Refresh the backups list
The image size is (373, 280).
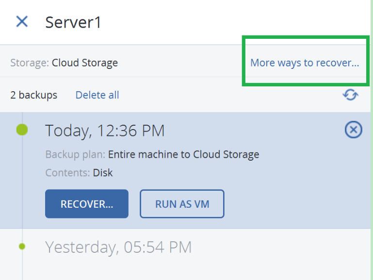click(350, 95)
